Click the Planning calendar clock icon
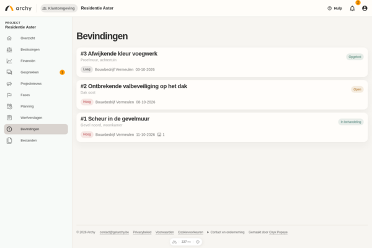 pyautogui.click(x=9, y=106)
